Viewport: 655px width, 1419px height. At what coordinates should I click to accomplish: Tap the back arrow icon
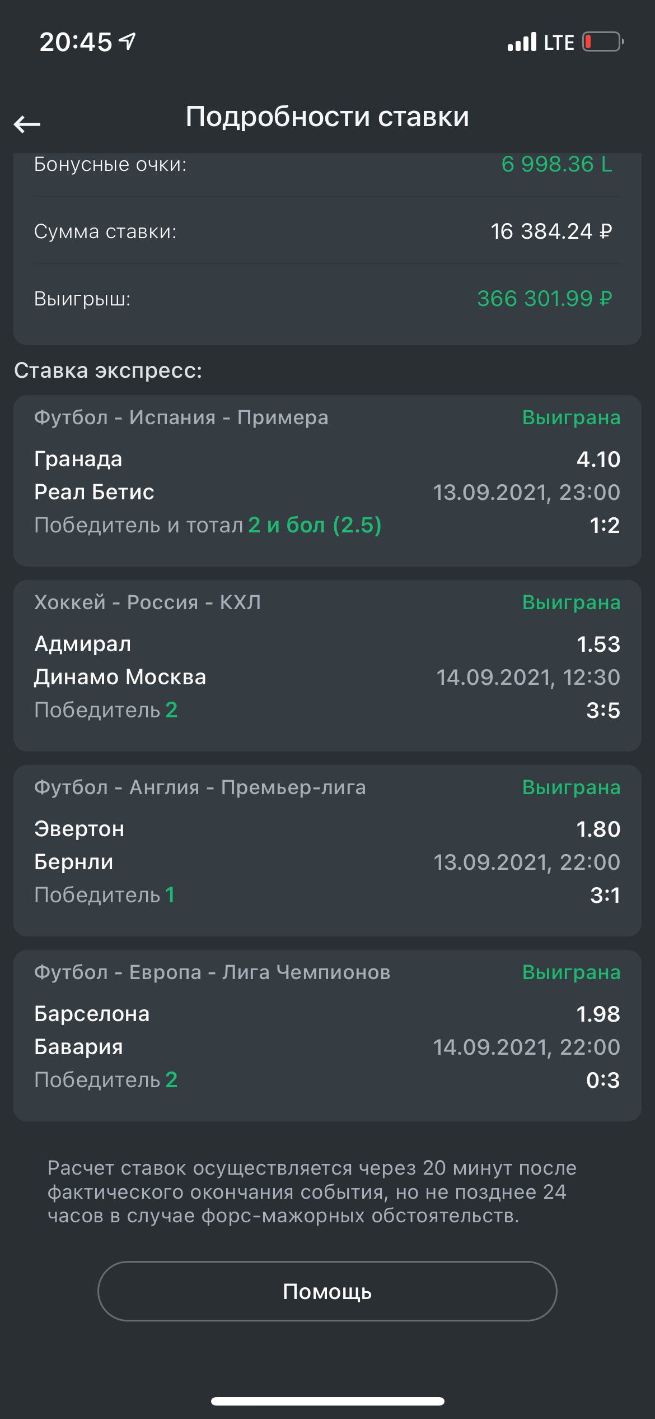coord(27,124)
